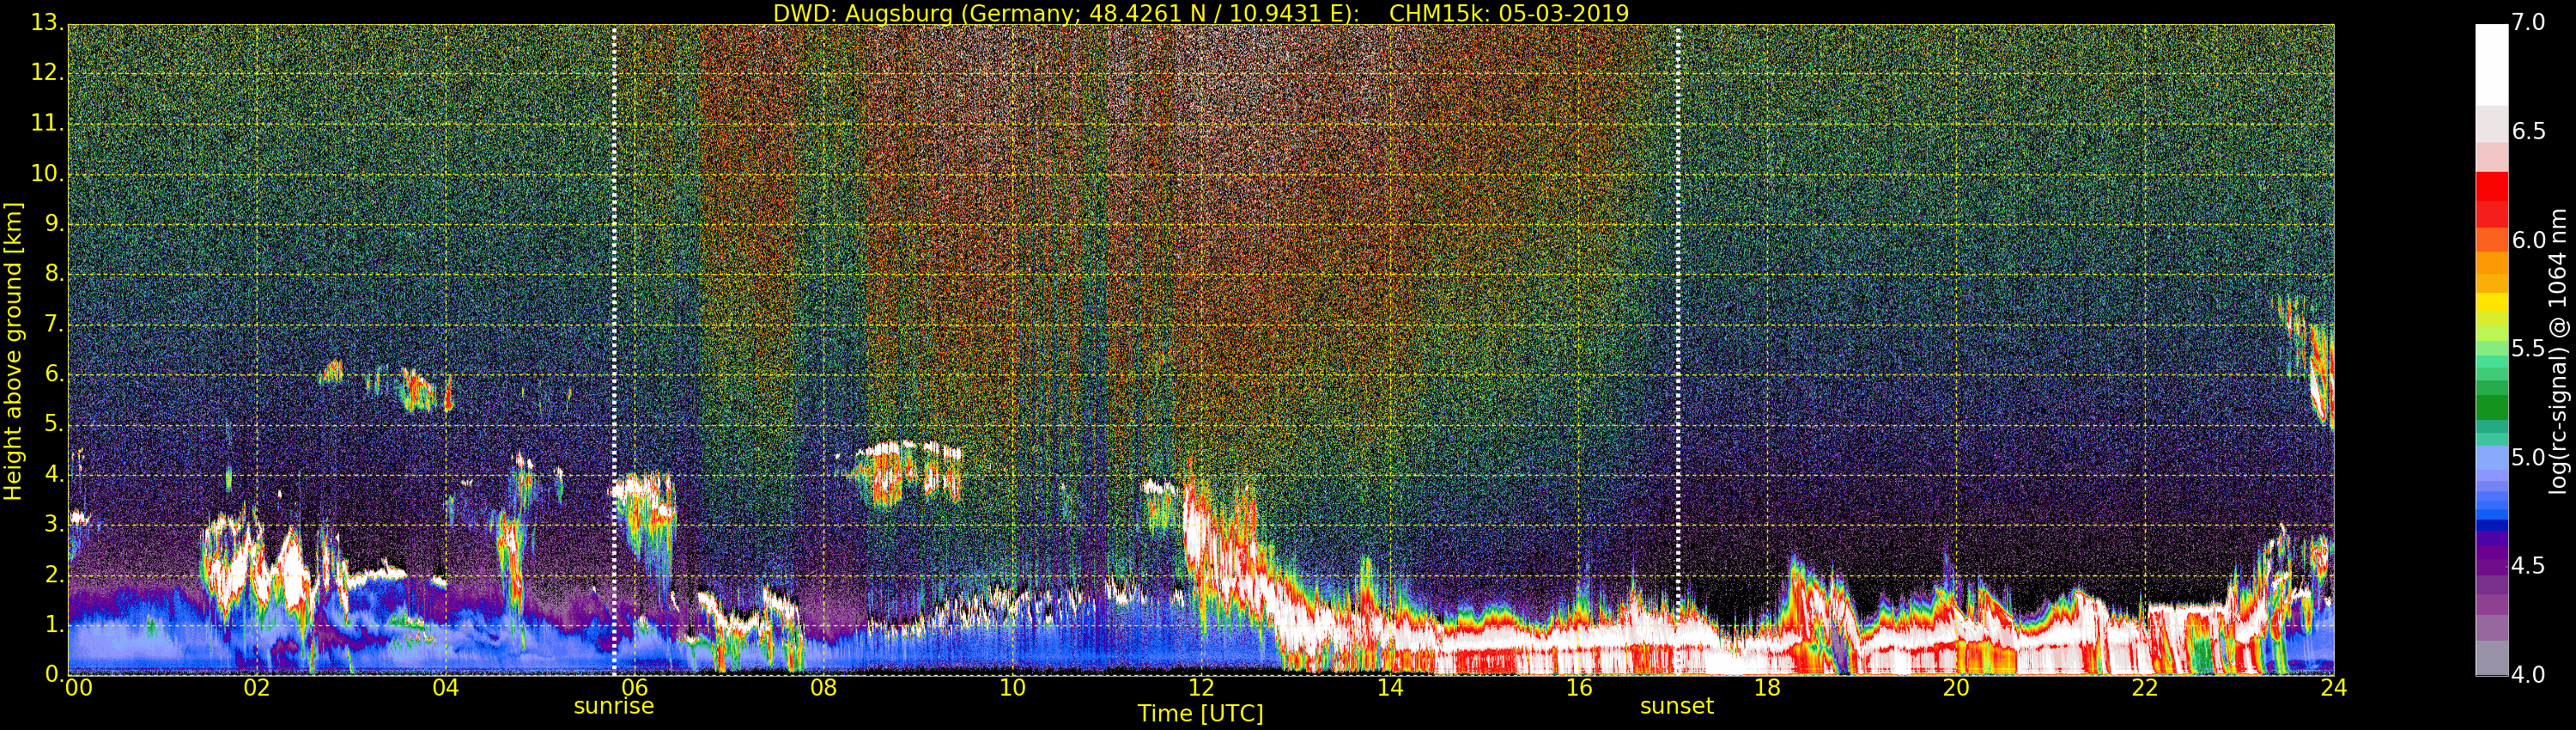Click the white dotted sunrise marker line
This screenshot has width=2576, height=730.
(x=614, y=349)
